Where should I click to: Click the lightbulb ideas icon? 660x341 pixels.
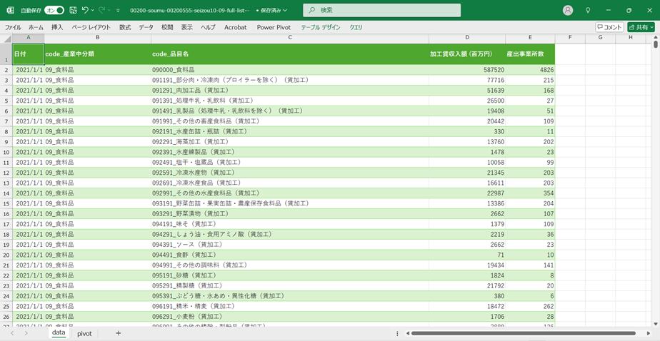click(587, 11)
